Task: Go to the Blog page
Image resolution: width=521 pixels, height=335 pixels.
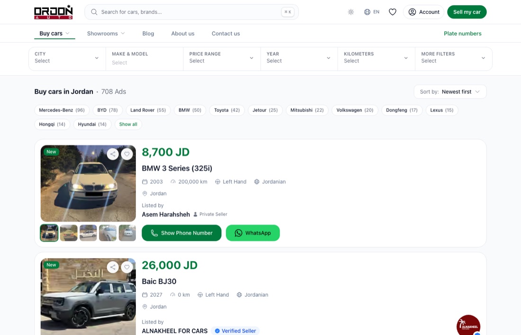Action: pos(148,34)
